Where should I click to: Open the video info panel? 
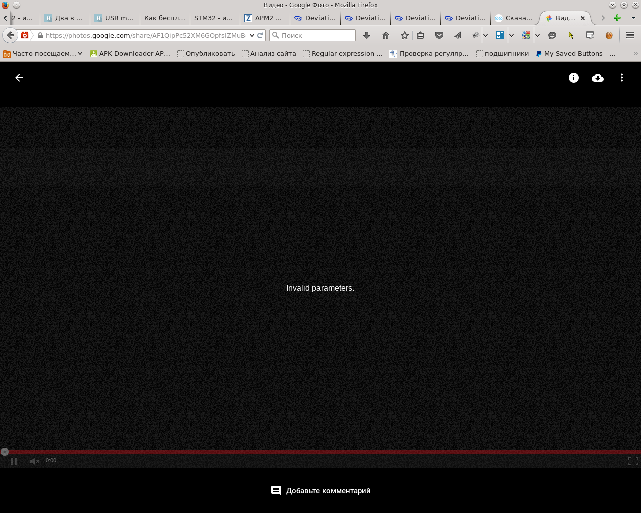pos(573,78)
